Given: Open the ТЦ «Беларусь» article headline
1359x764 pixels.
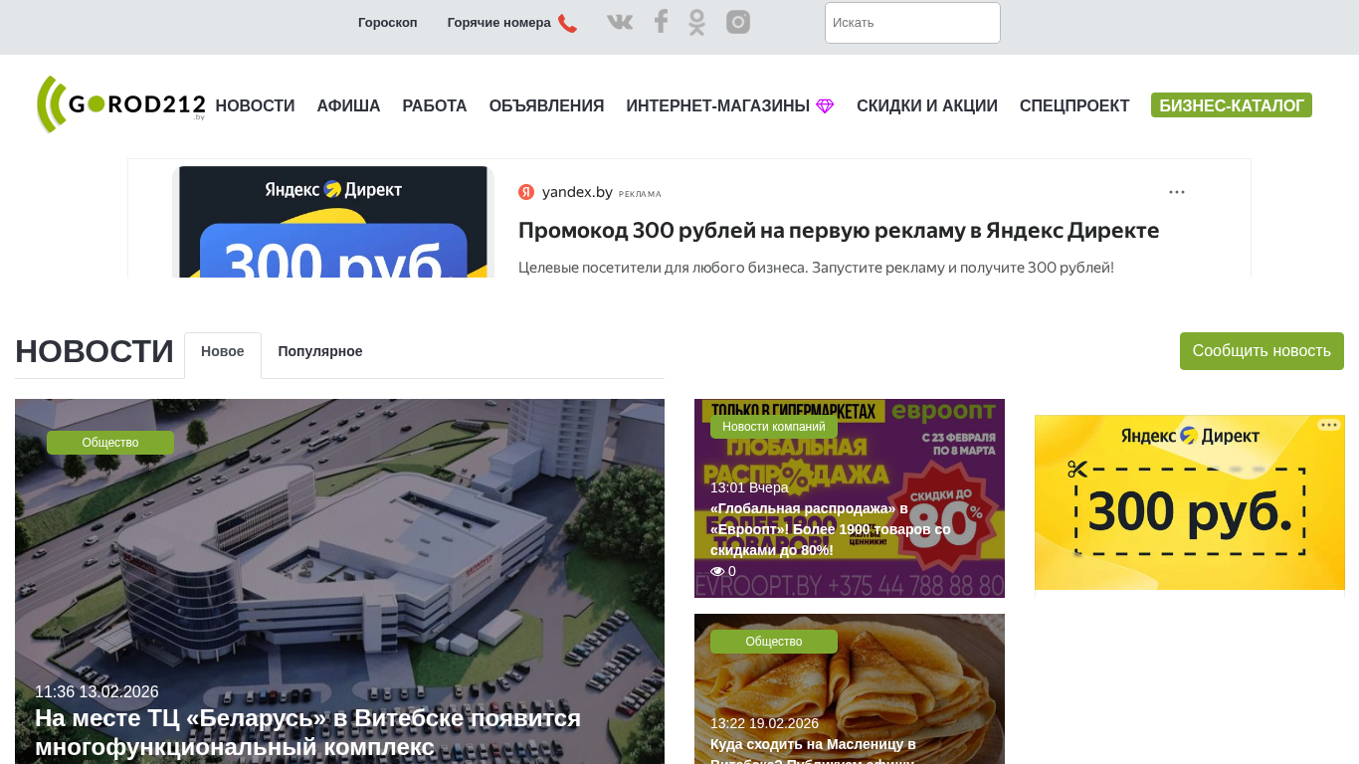Looking at the screenshot, I should click(308, 732).
